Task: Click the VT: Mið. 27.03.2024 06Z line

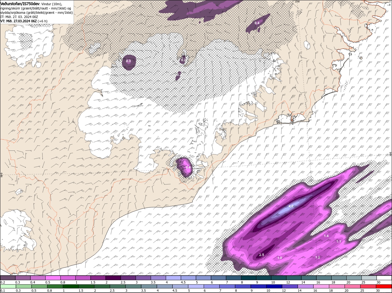Action: click(x=24, y=21)
